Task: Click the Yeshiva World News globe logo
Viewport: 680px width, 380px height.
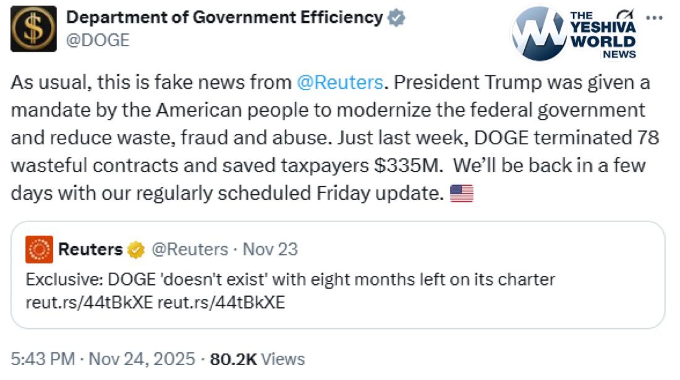Action: (x=538, y=34)
